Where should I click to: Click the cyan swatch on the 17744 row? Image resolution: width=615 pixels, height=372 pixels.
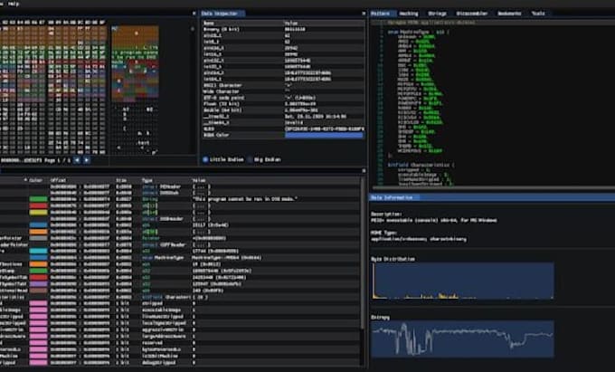pos(38,251)
